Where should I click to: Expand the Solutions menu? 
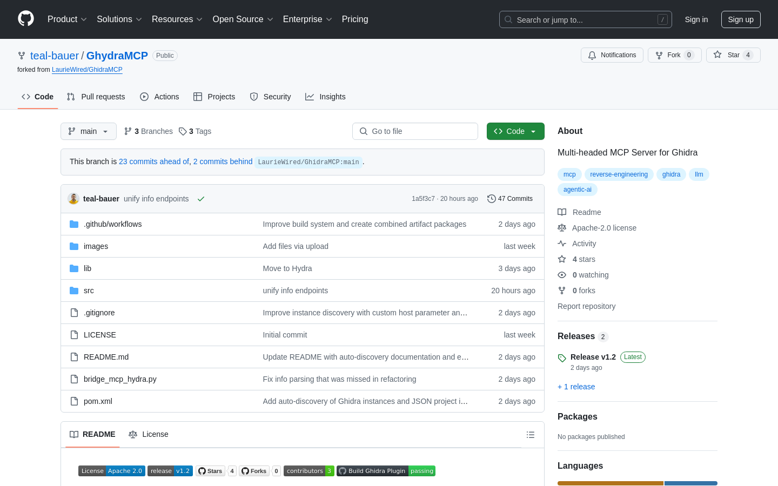pos(119,19)
